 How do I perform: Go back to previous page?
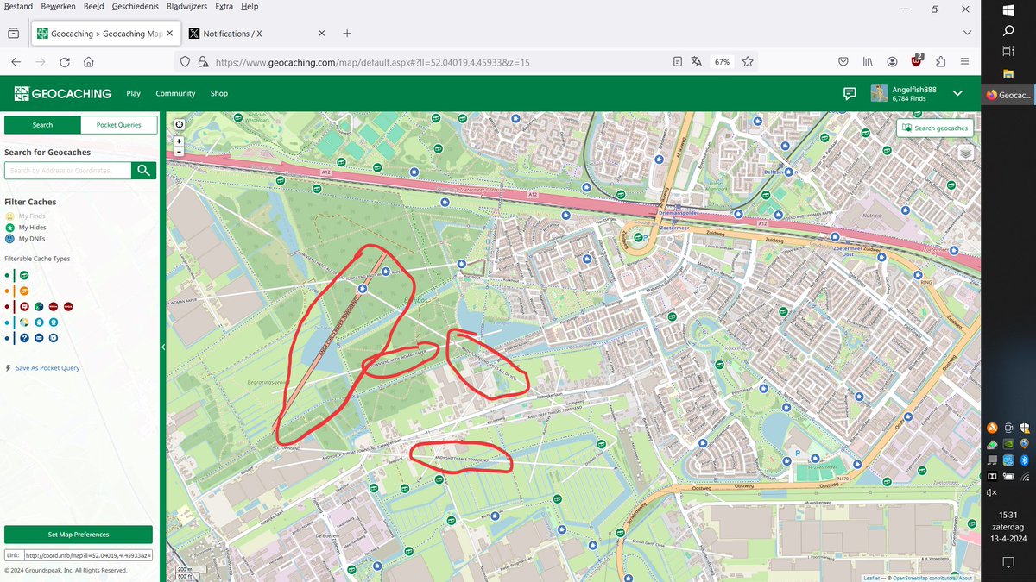16,62
